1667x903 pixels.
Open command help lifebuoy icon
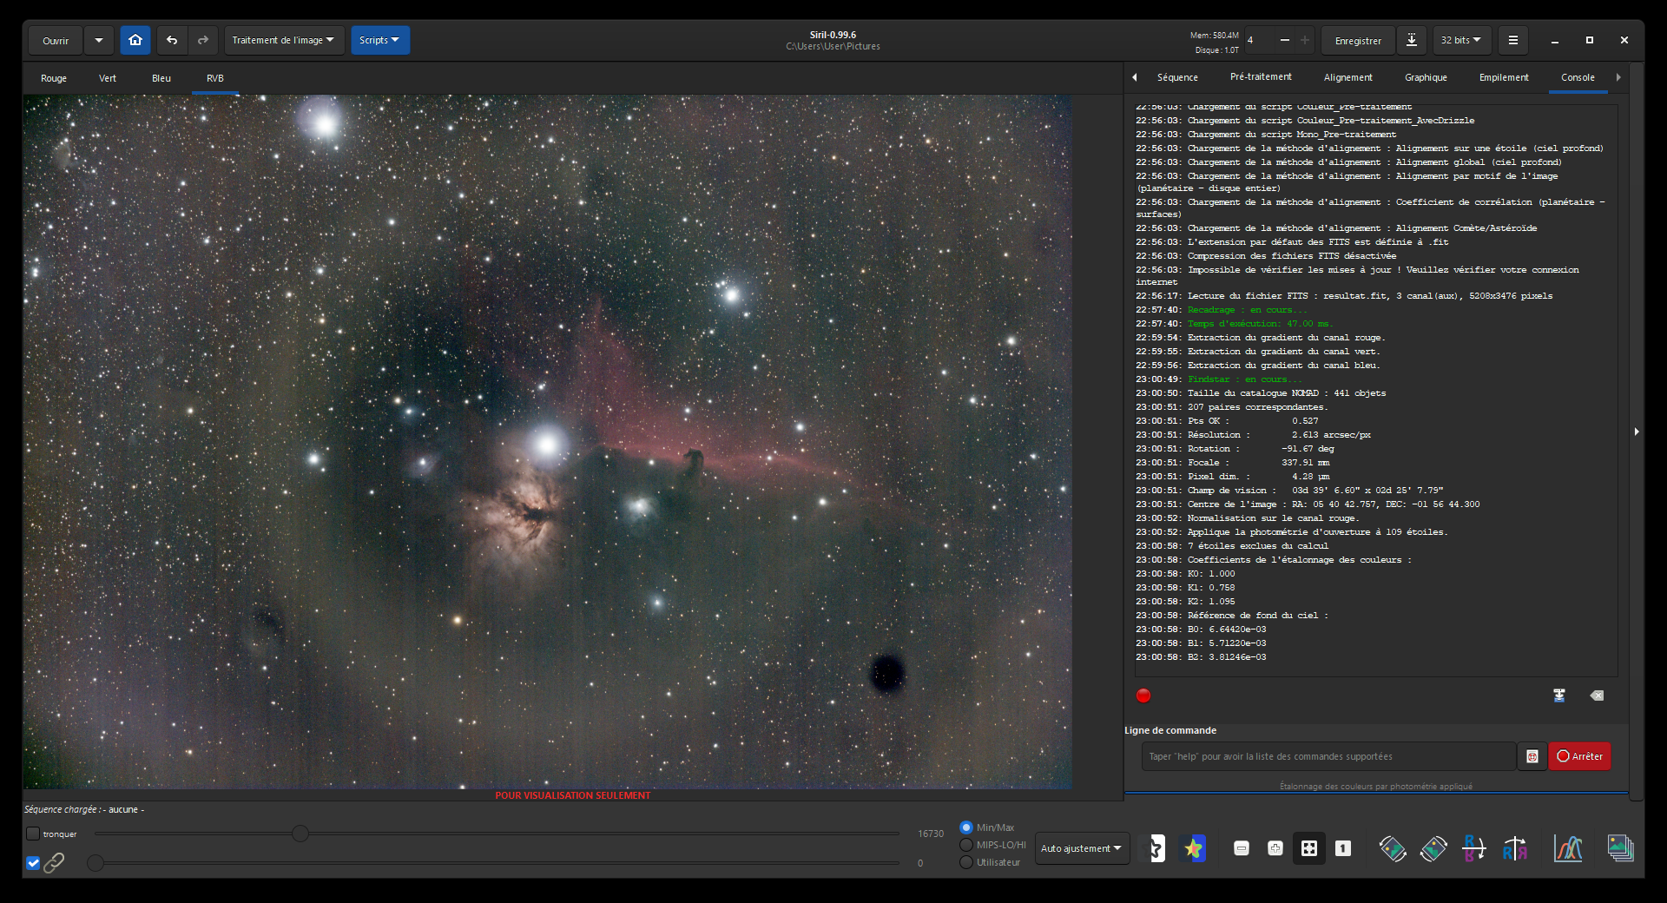[1532, 756]
